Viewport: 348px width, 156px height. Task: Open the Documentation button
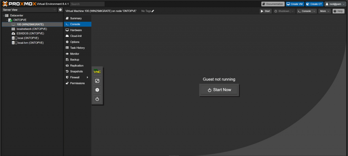[273, 4]
